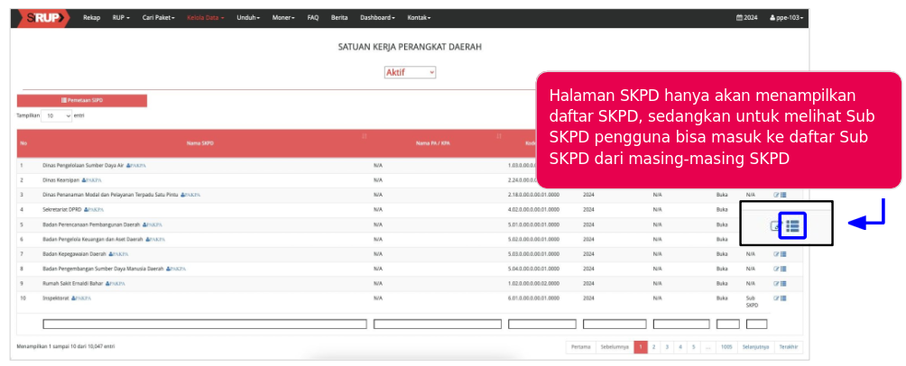This screenshot has height=366, width=906.
Task: Open the Kelola Data menu
Action: click(x=204, y=17)
